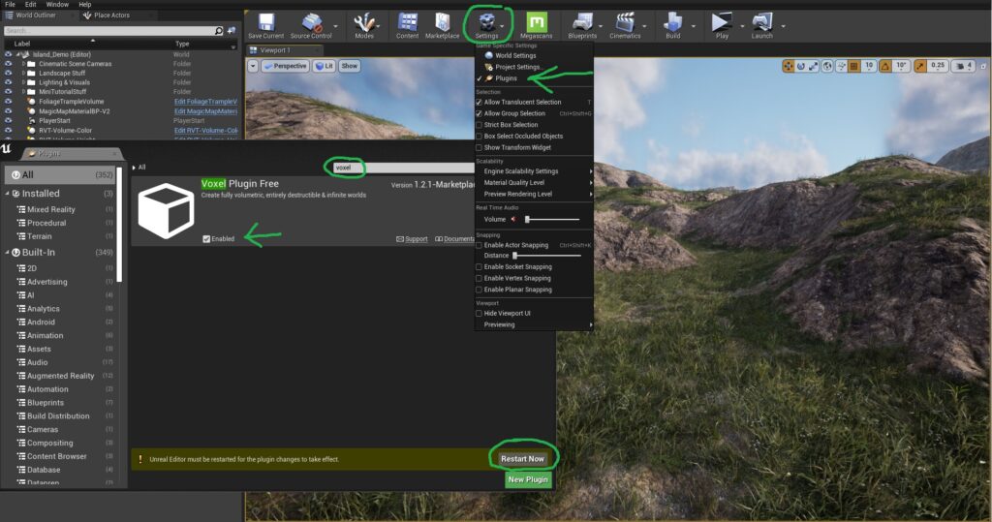992x522 pixels.
Task: Uncheck the Voxel Plugin Enabled checkbox
Action: [x=206, y=239]
